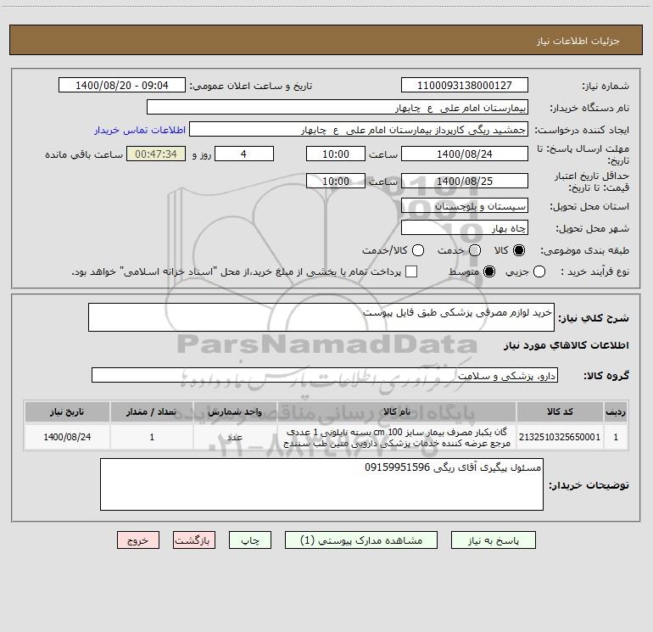Click the ردیف column header
The image size is (653, 632).
[x=616, y=411]
